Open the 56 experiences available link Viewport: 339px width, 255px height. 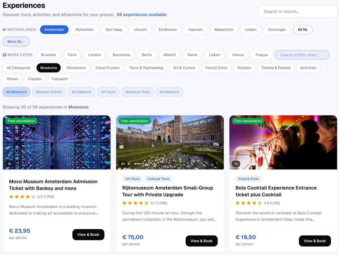141,14
